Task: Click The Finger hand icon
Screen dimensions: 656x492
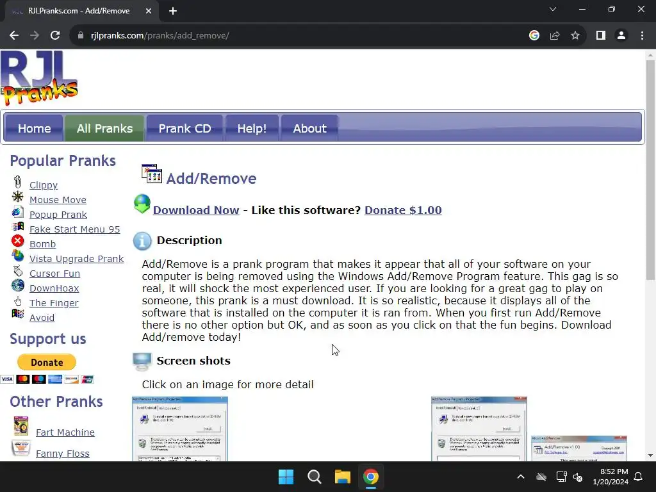Action: tap(17, 300)
